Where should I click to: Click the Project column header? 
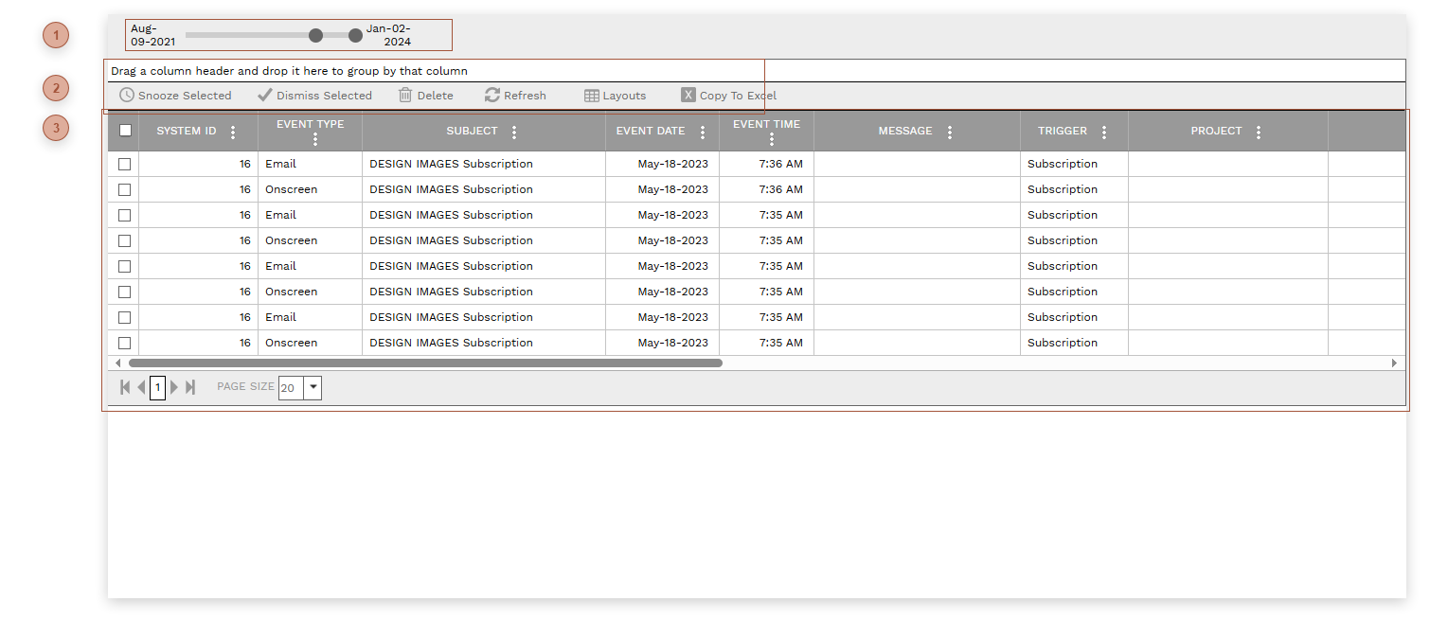pyautogui.click(x=1216, y=132)
